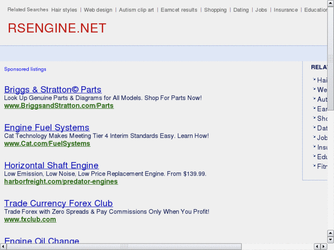Open the Dating related search link
Screen dimensions: 334x250
coord(241,10)
